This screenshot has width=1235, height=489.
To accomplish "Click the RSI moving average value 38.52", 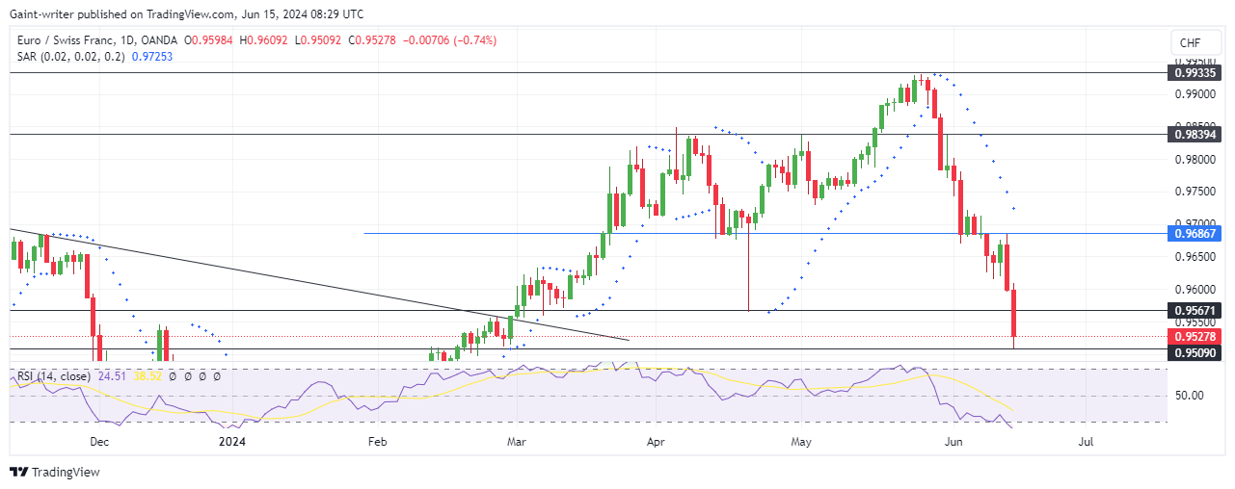I will [149, 376].
